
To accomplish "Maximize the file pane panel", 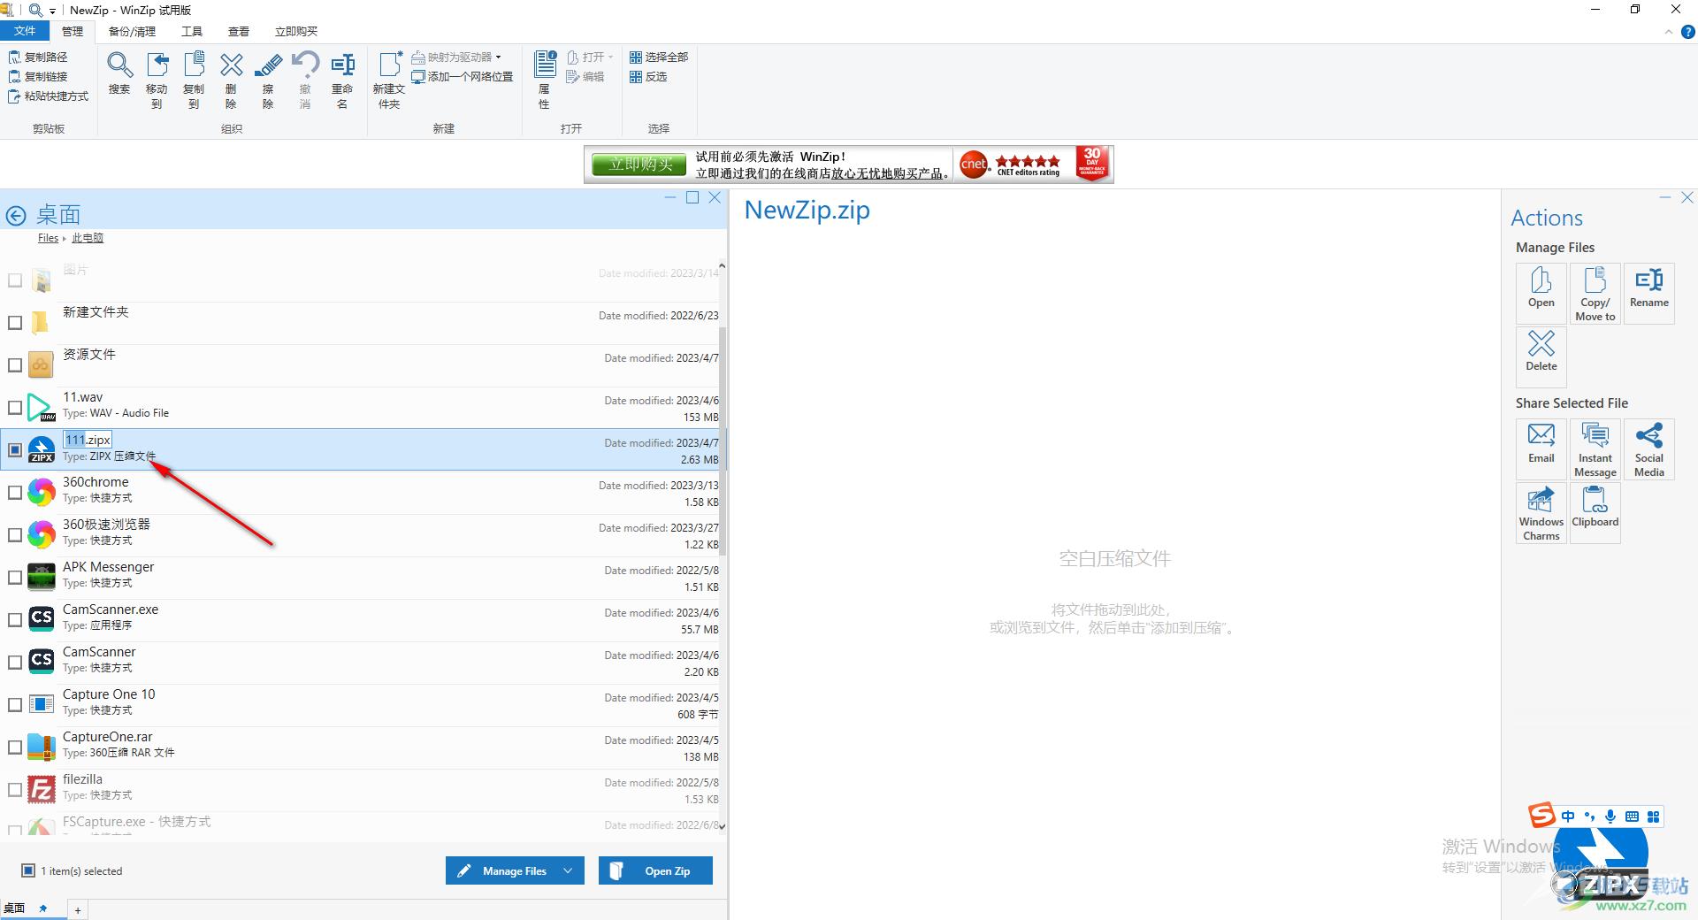I will tap(692, 197).
